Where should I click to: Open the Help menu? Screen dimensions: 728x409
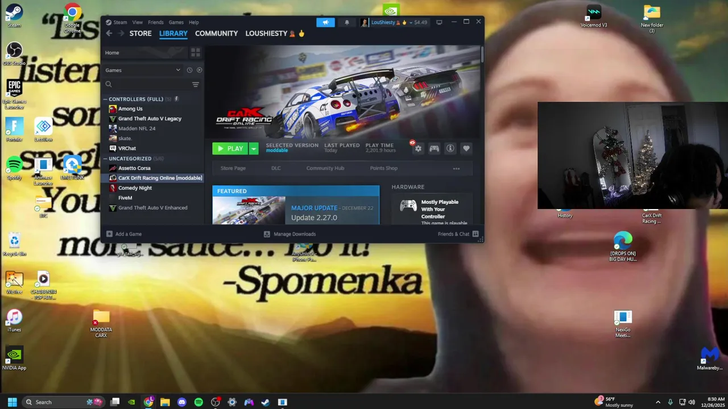(193, 22)
